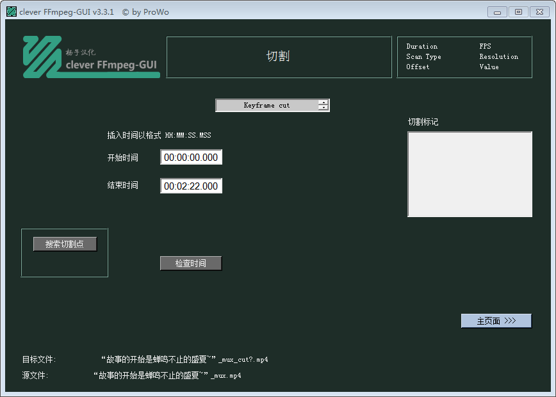Click the Resolution label

498,57
